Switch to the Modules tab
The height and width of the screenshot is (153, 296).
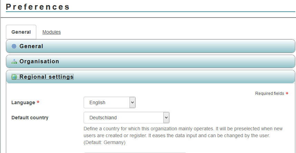point(51,32)
